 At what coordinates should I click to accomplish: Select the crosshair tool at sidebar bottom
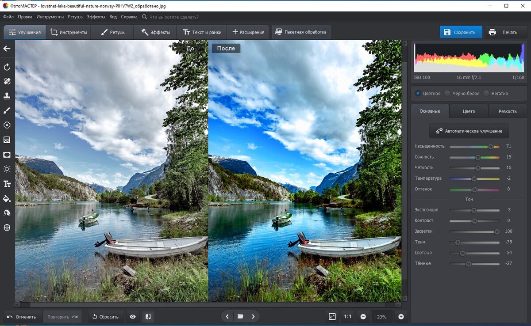click(7, 227)
